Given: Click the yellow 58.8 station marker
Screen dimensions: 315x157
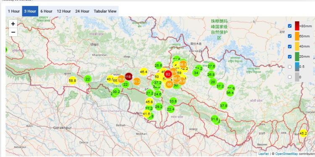Looking at the screenshot, I should pos(72,80).
